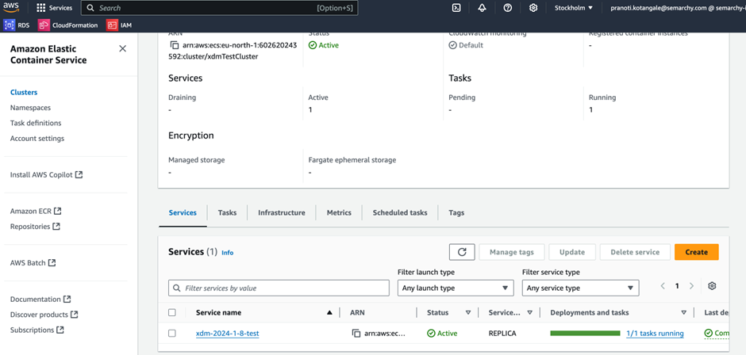Click the REPLICA service type cell
This screenshot has width=746, height=355.
502,334
